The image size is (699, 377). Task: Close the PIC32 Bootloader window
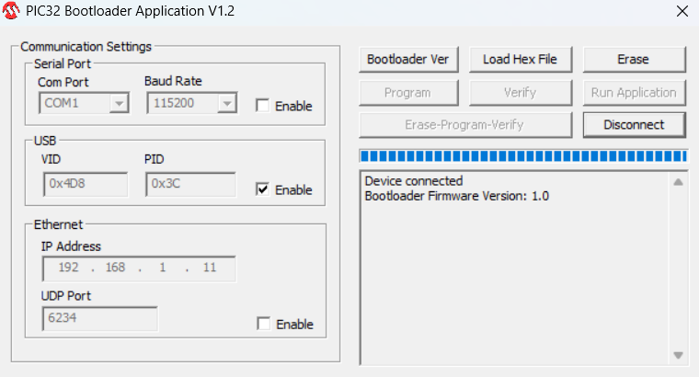pyautogui.click(x=682, y=11)
